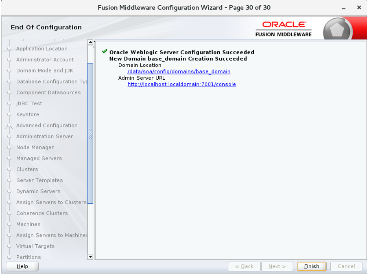This screenshot has width=367, height=274.
Task: Click the Finish button
Action: click(312, 266)
